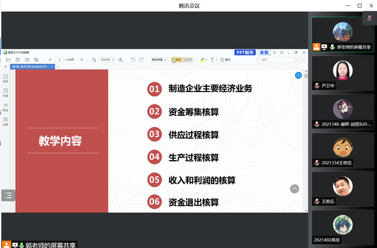Switch to 单页 single page view
The image size is (377, 248).
tap(176, 60)
